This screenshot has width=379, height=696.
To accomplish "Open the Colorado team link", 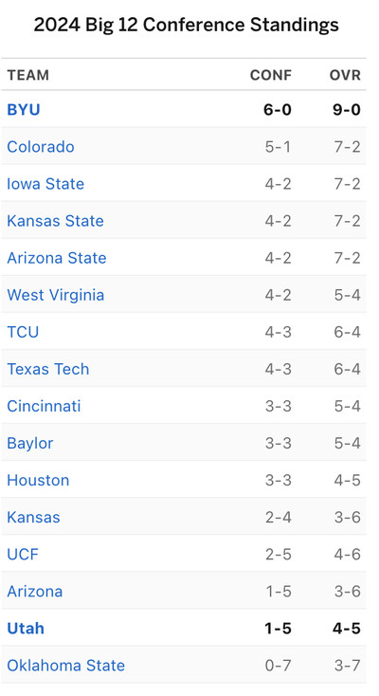I will click(41, 147).
